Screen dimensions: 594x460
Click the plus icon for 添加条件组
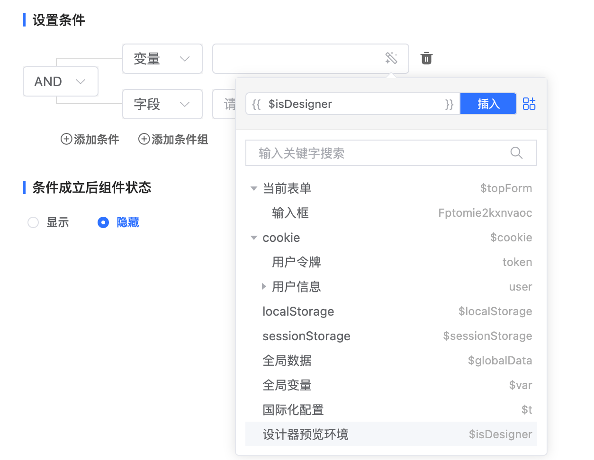point(144,139)
